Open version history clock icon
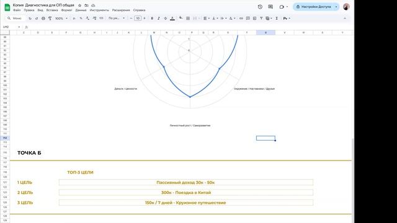397x223 pixels. [x=260, y=7]
